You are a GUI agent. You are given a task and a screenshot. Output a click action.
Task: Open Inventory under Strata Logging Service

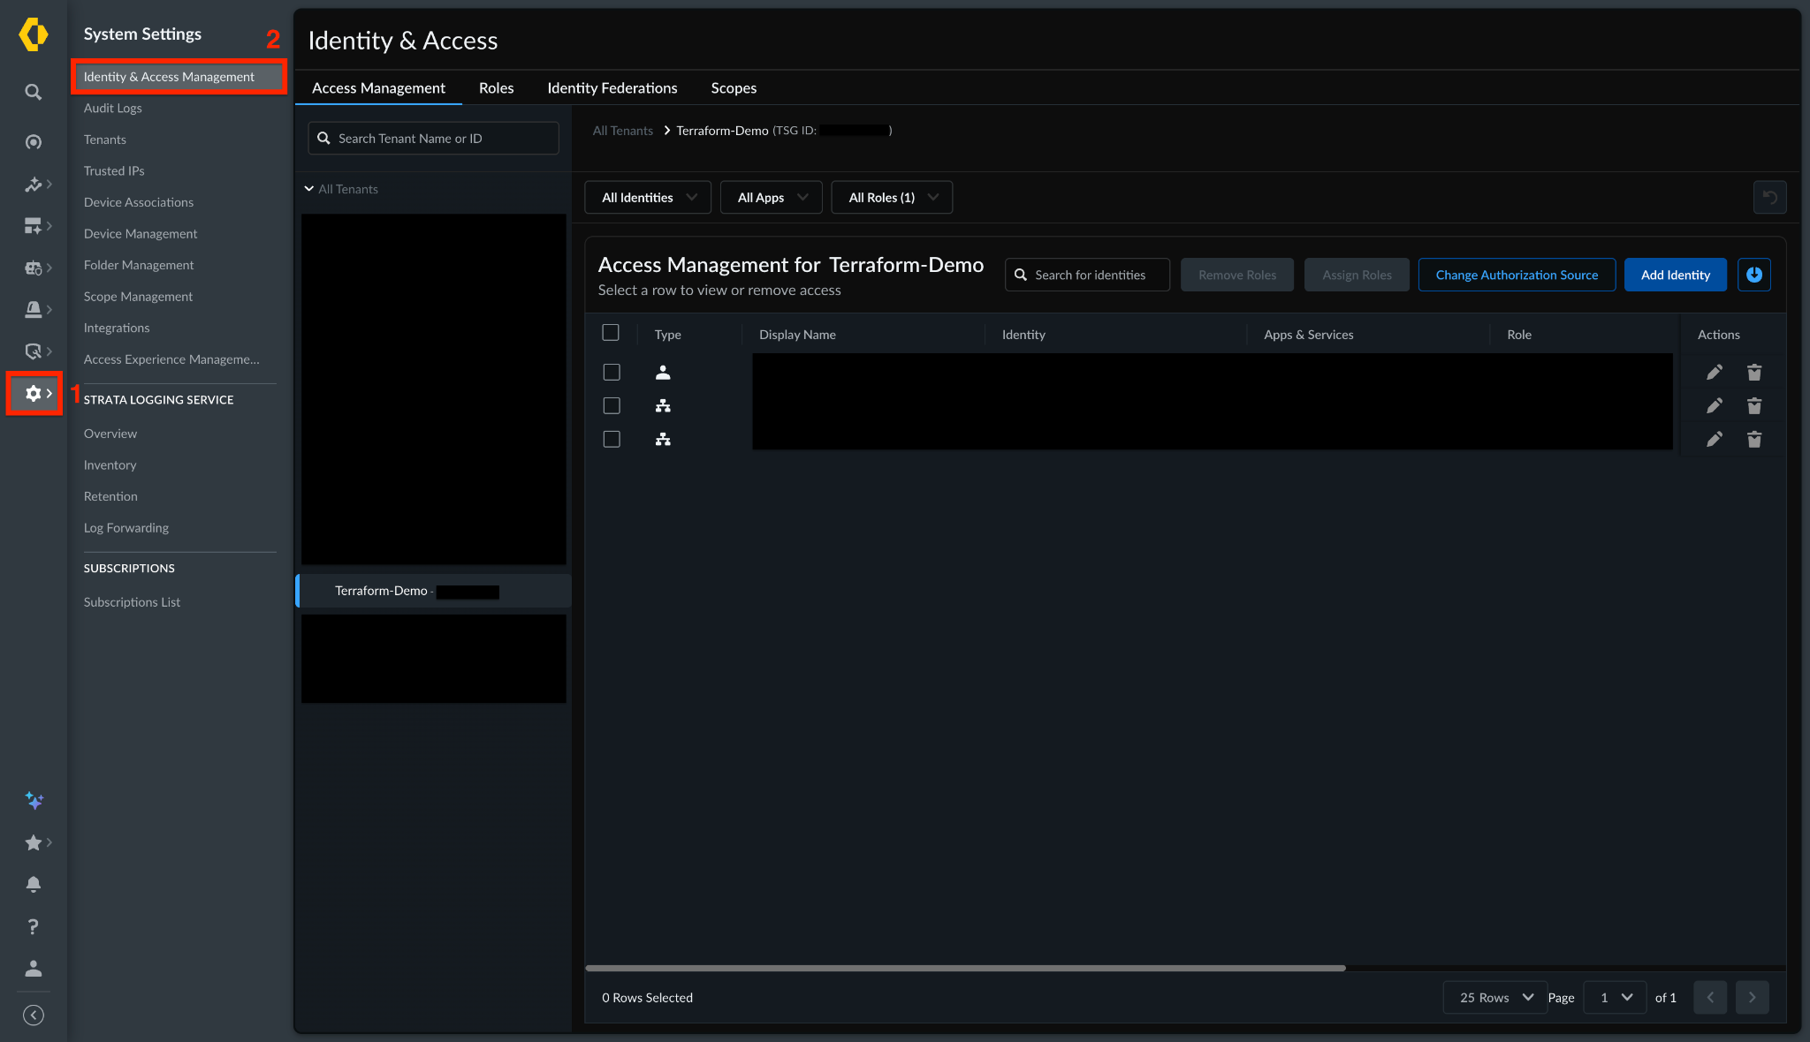click(x=110, y=465)
